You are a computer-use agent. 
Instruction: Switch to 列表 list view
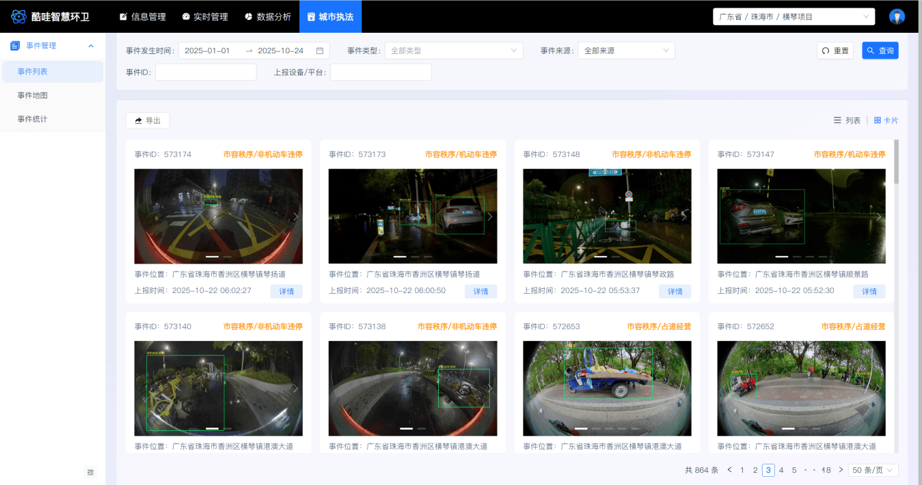[847, 120]
